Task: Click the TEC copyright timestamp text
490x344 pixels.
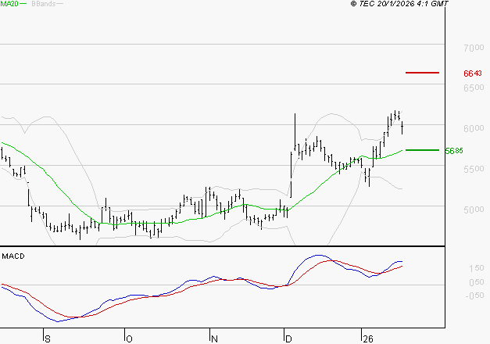Action: coord(399,3)
